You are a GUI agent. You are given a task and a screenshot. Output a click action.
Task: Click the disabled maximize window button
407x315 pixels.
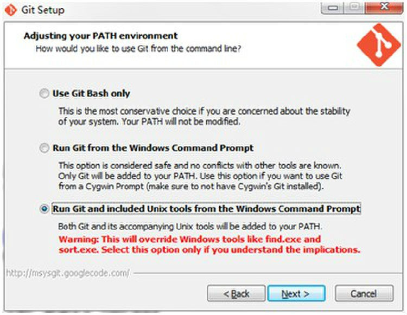[x=354, y=8]
